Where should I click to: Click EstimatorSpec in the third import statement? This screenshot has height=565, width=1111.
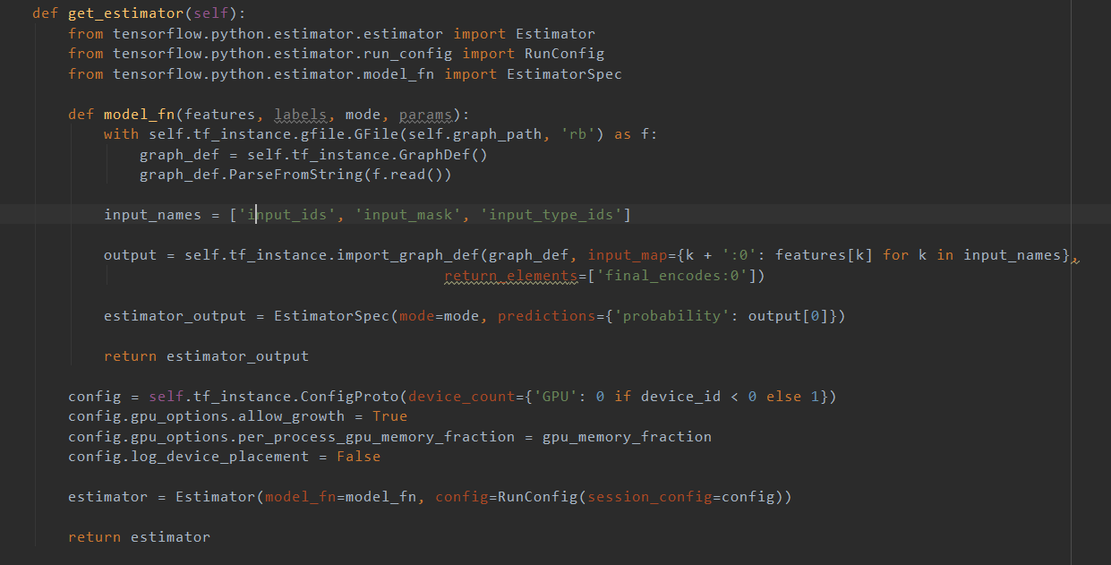(564, 73)
